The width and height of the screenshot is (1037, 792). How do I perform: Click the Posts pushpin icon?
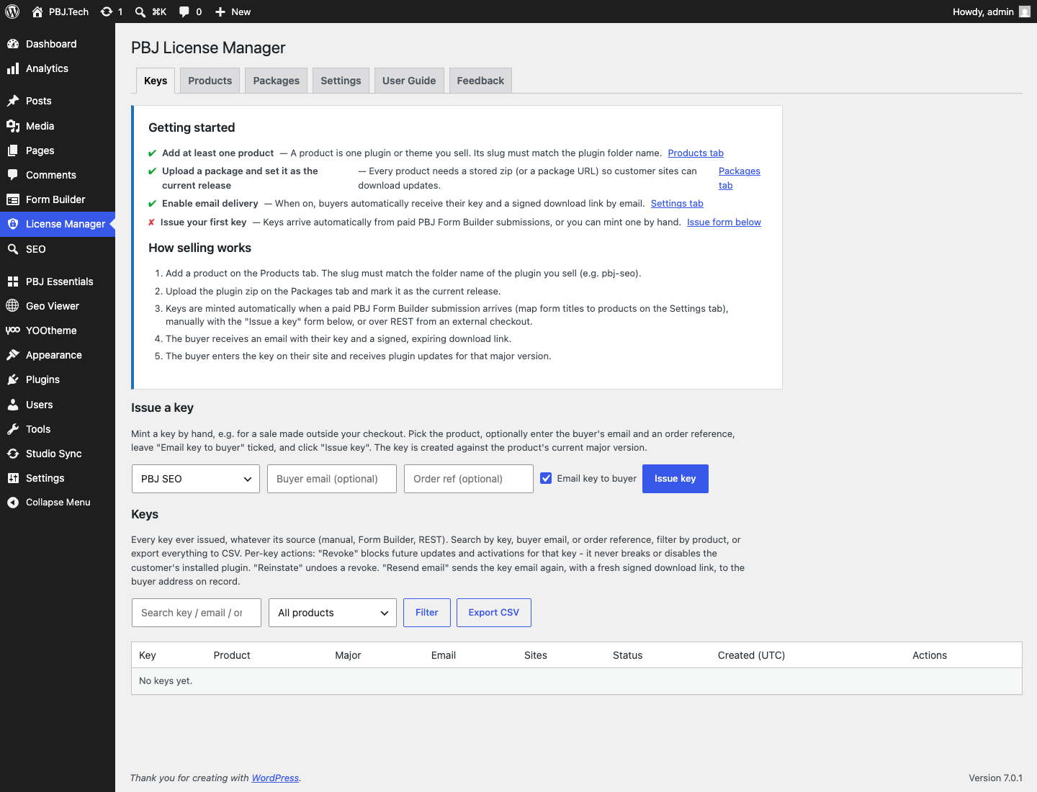click(x=13, y=101)
